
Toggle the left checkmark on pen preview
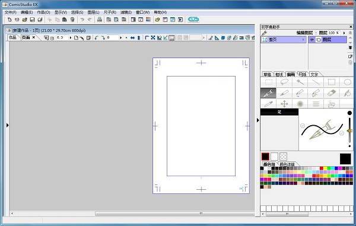coord(303,126)
